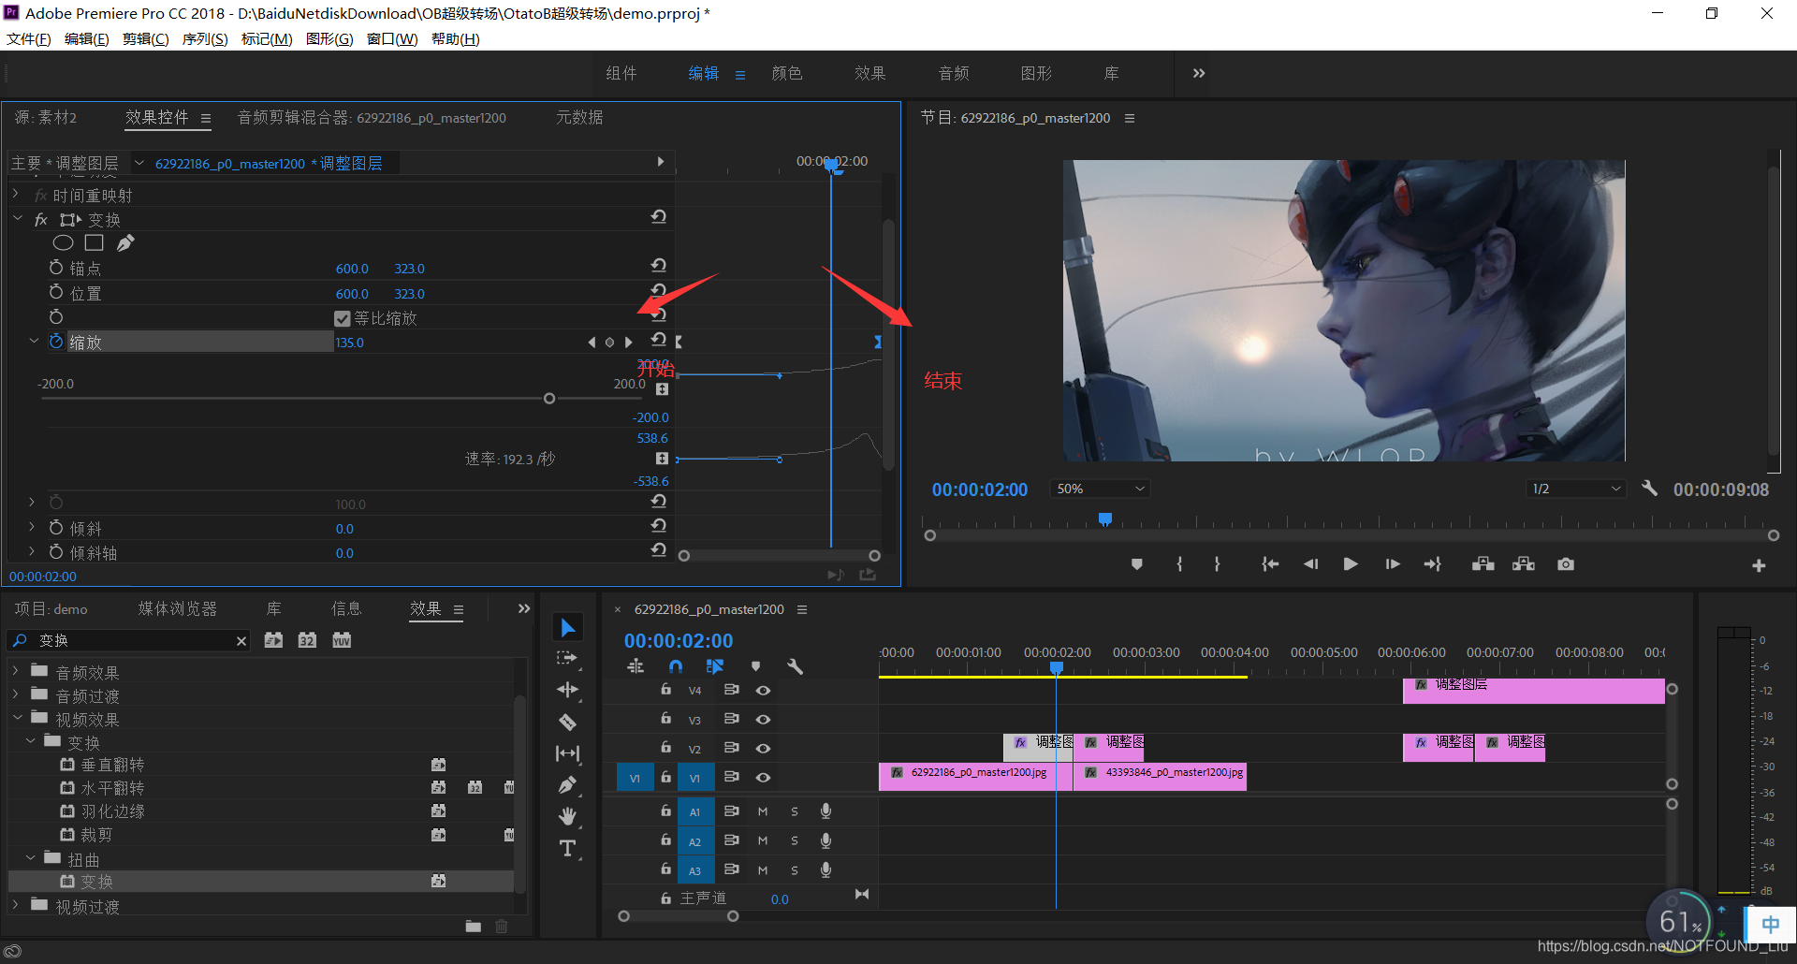
Task: Select the Hand tool
Action: pyautogui.click(x=567, y=816)
